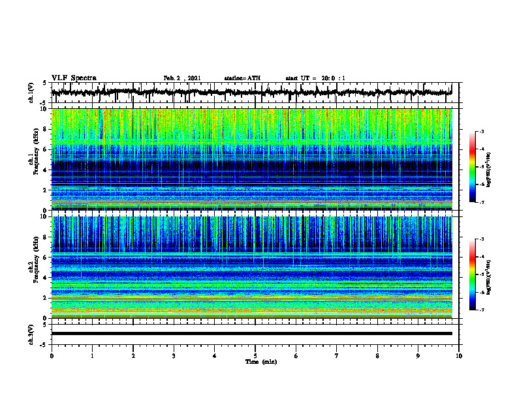Select the "-7" tick on the ch.2 colorbar
The height and width of the screenshot is (399, 517).
(481, 310)
